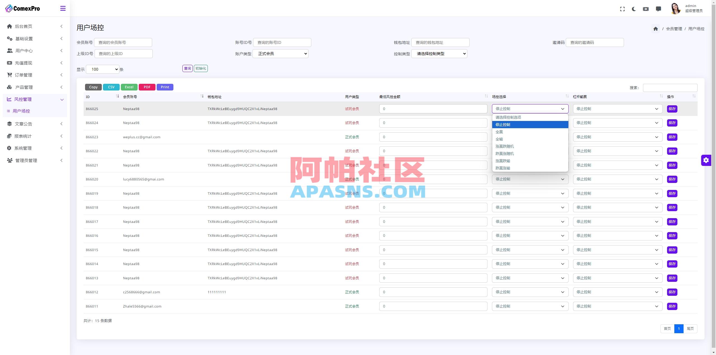Viewport: 716px width, 355px height.
Task: Expand 文章公告 sidebar menu
Action: point(35,124)
